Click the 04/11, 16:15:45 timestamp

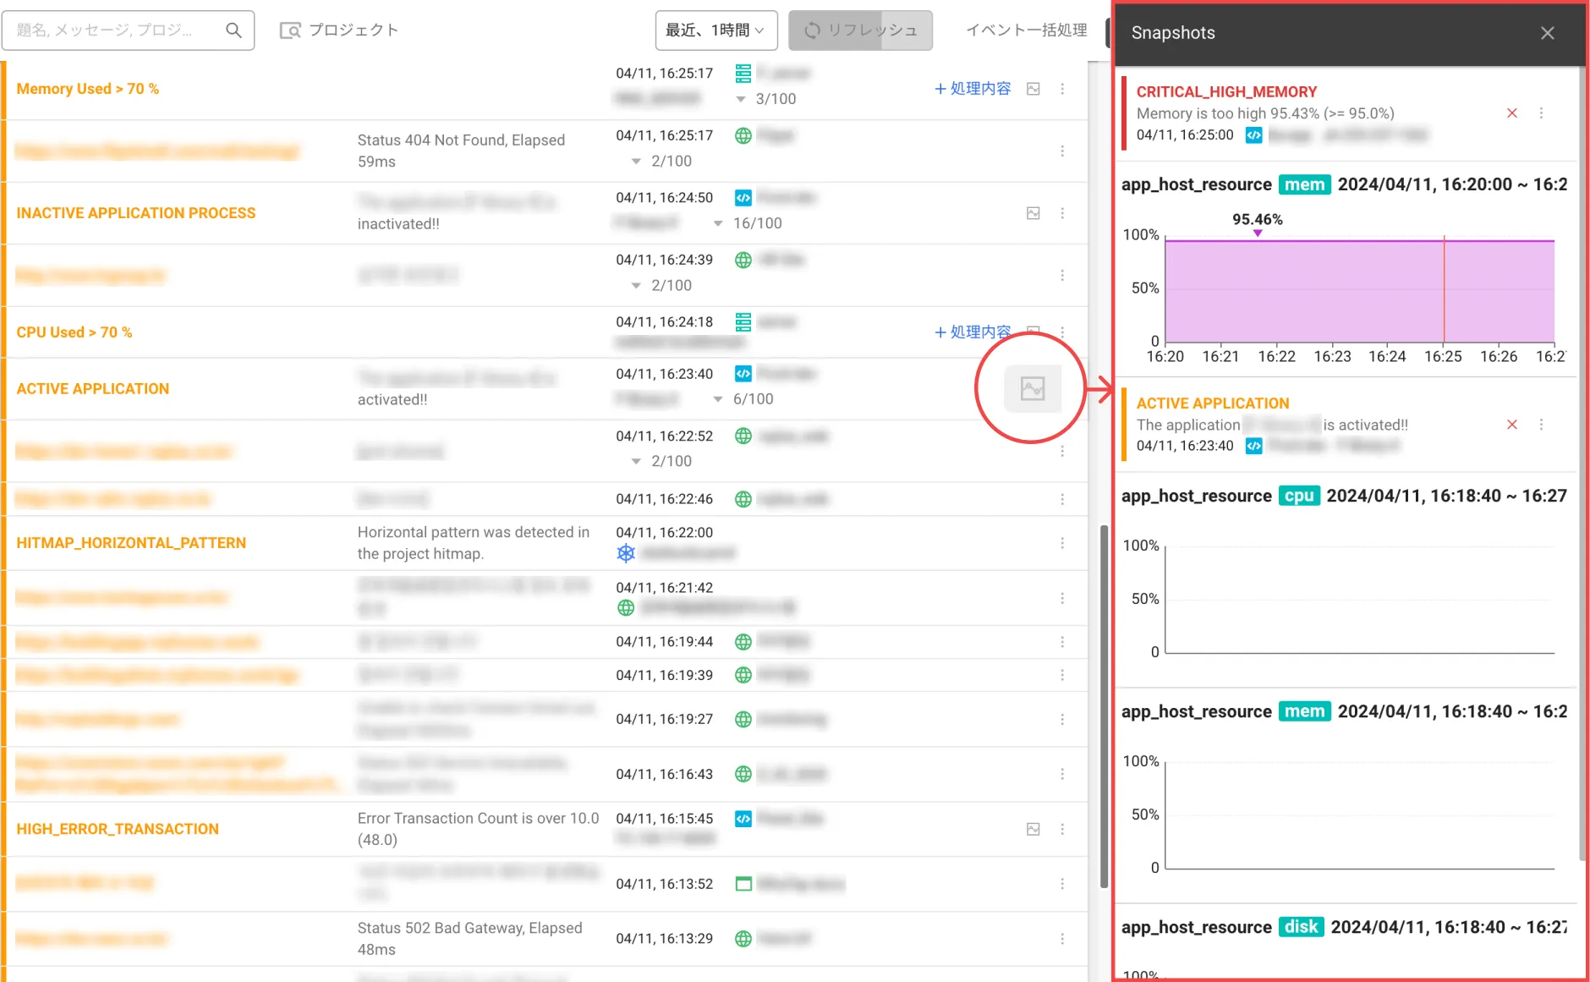point(664,819)
